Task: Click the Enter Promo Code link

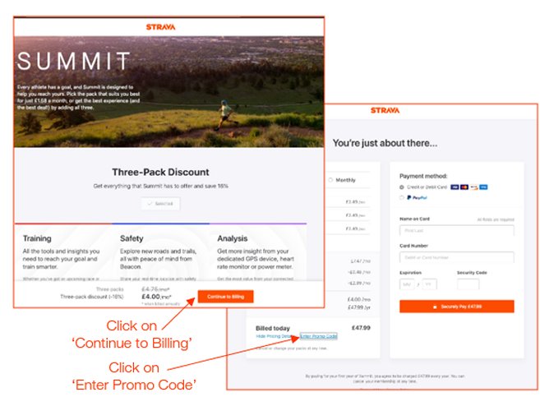Action: pyautogui.click(x=319, y=336)
